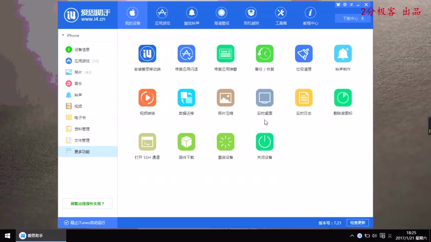Open 实时日志 live log tool
431x242 pixels.
(303, 97)
